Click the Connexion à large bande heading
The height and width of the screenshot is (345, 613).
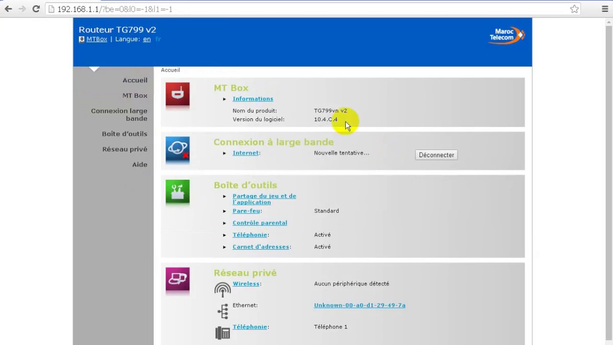(273, 142)
